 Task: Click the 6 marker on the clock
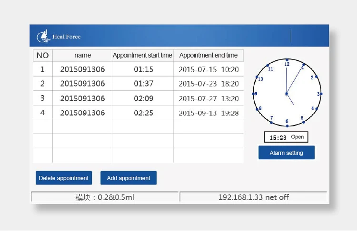click(x=287, y=122)
